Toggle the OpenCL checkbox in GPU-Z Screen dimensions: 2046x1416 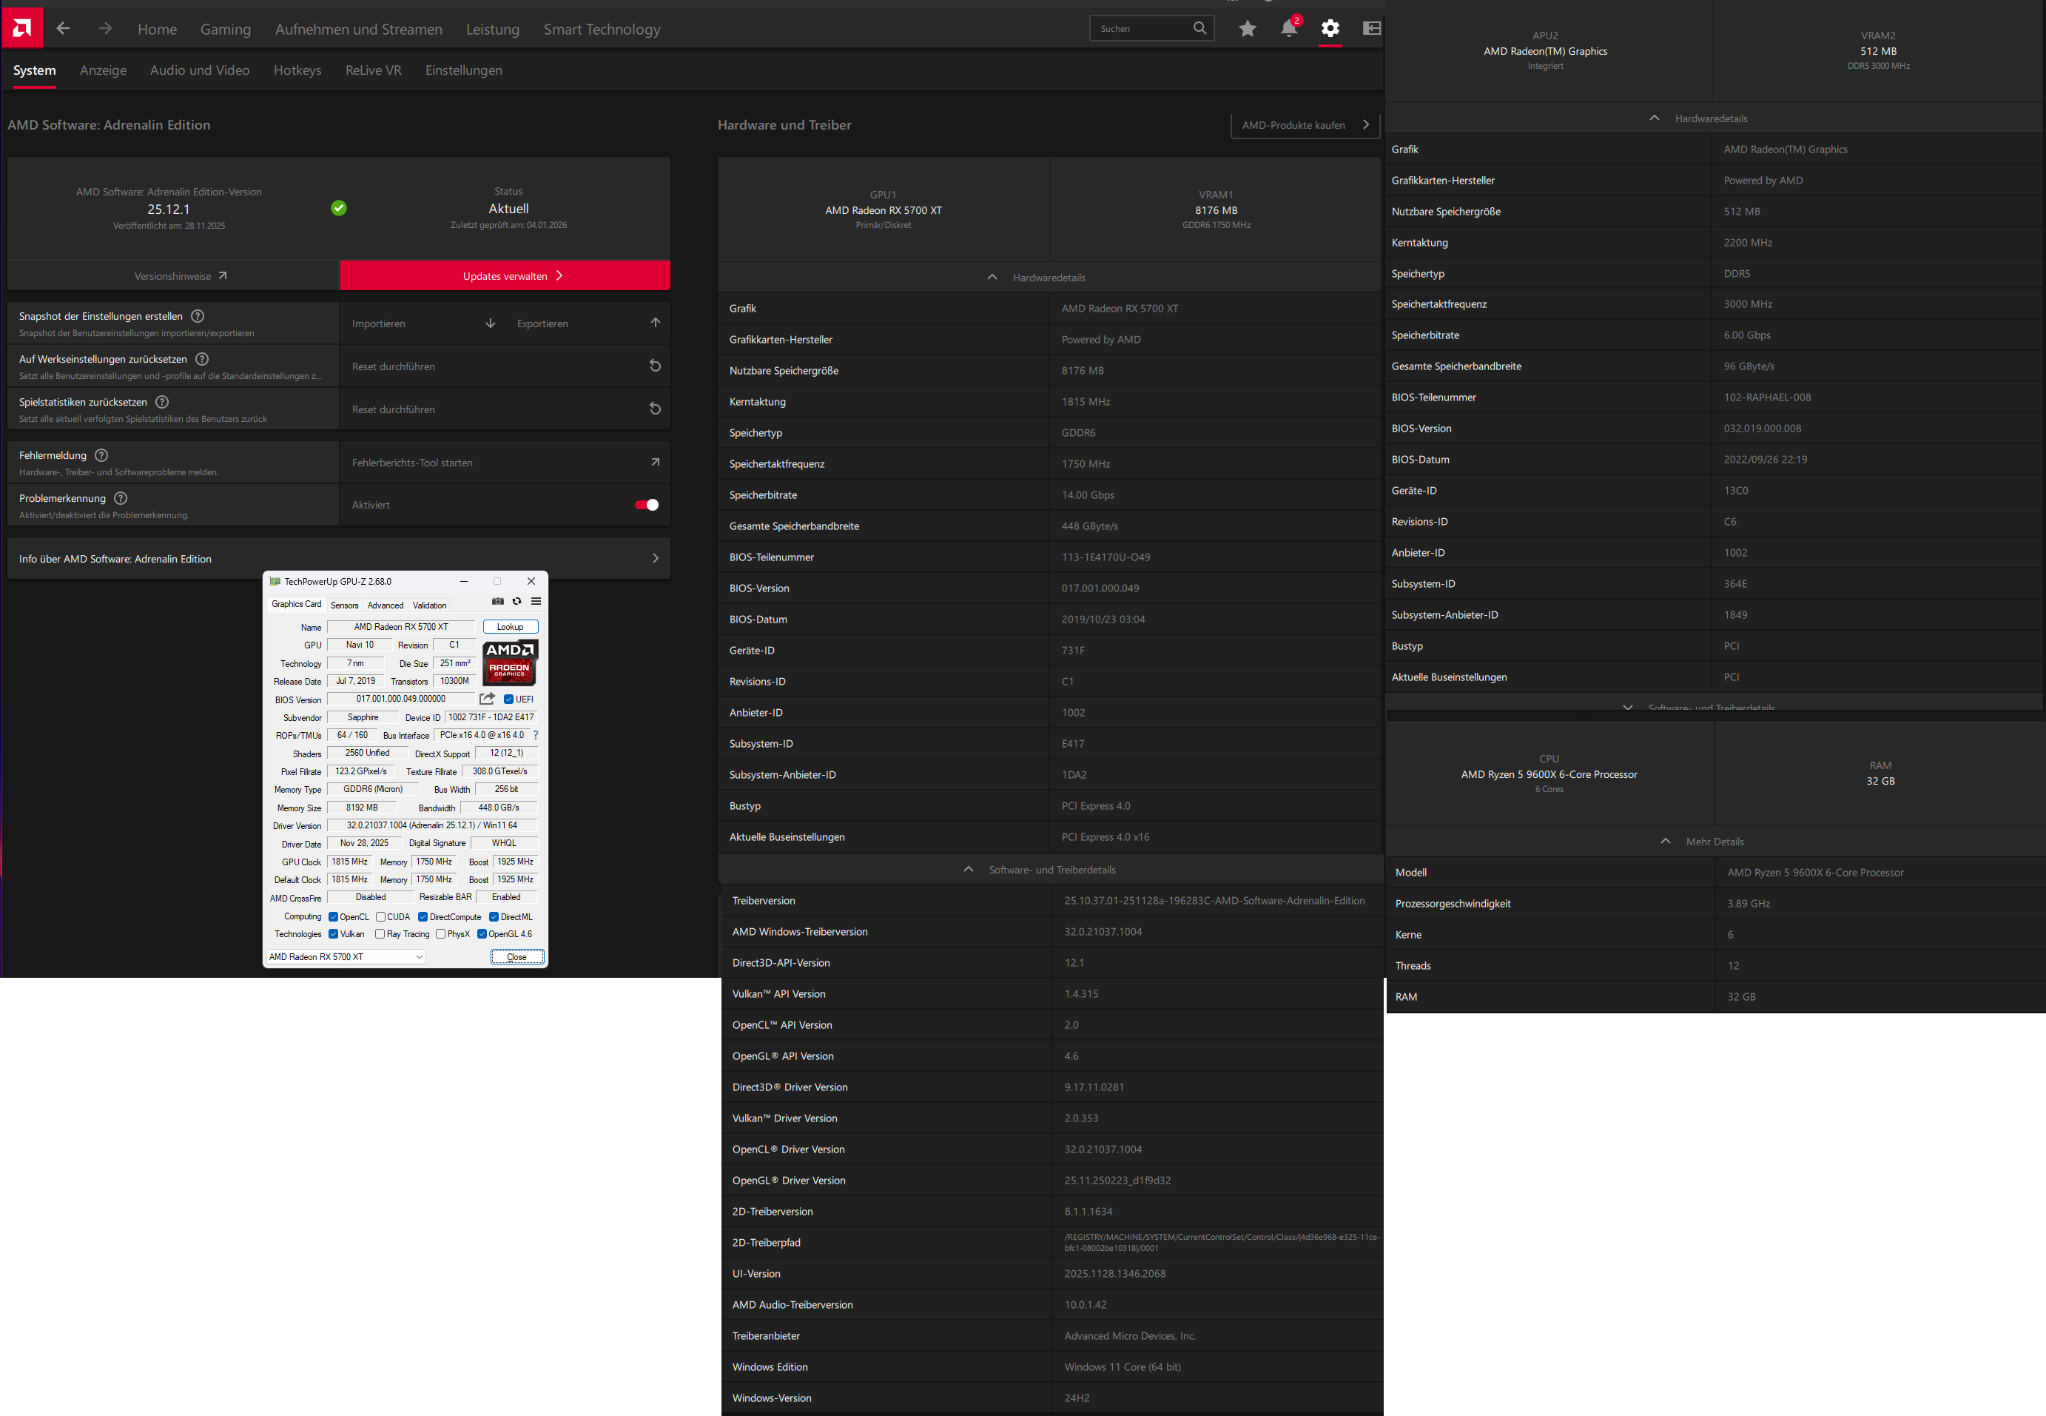334,917
